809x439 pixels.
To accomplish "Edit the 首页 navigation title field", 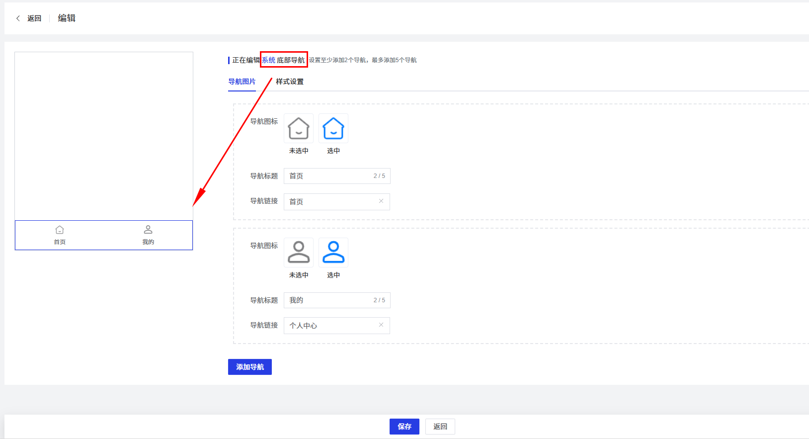I will click(328, 176).
